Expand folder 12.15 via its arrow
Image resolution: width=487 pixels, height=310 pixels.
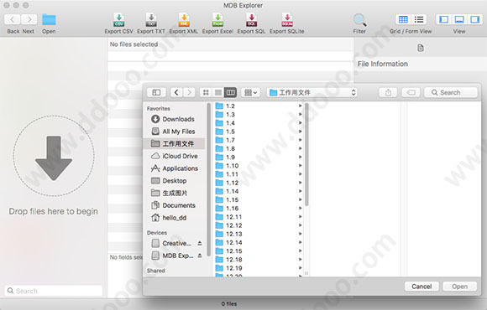tap(300, 251)
